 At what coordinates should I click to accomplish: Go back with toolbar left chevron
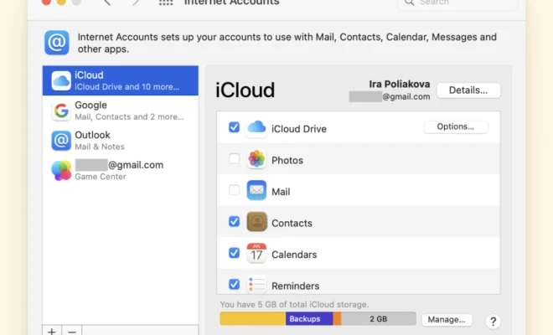(107, 3)
